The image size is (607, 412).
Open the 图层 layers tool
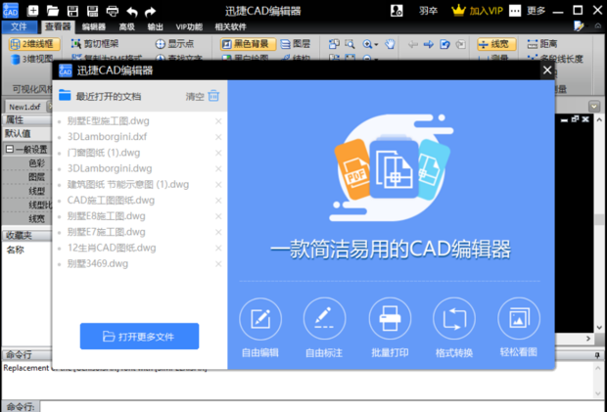[296, 44]
